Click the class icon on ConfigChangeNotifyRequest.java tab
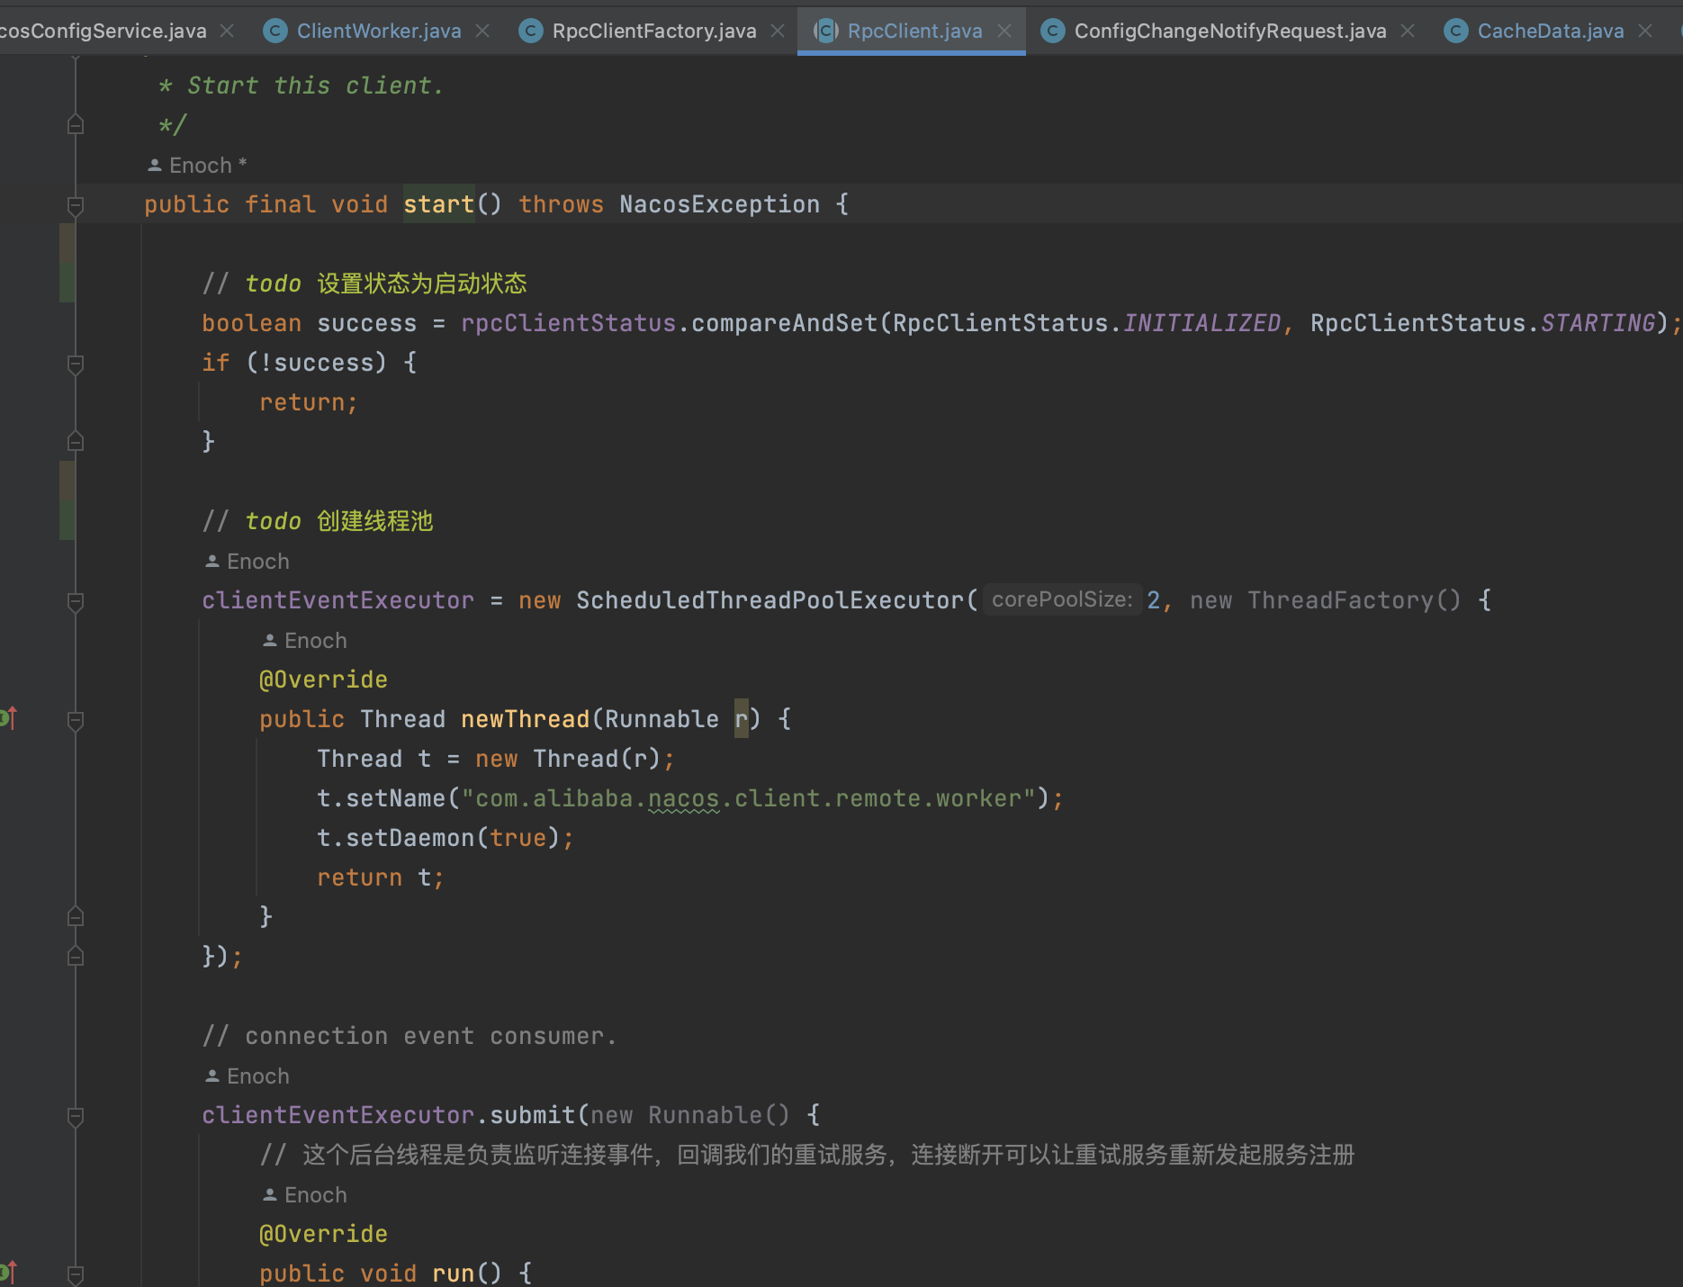The height and width of the screenshot is (1287, 1683). [1052, 31]
